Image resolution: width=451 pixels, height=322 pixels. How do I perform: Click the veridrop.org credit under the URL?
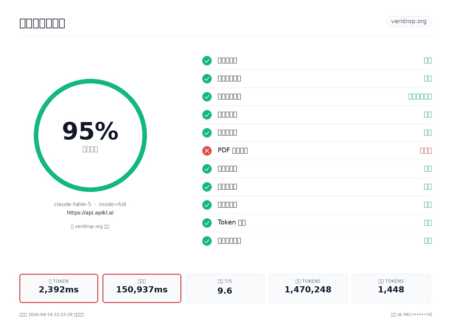click(90, 226)
